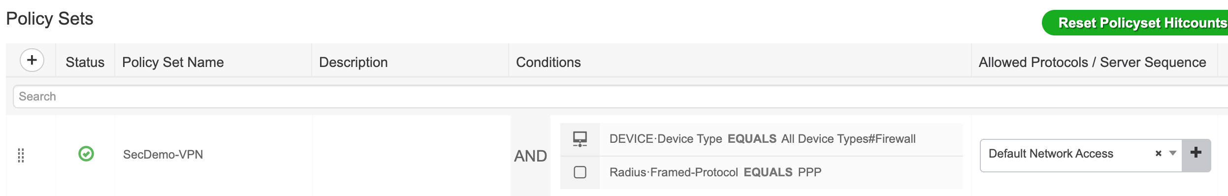The image size is (1228, 196).
Task: Select the DEVICE Device Type EQUALS Firewall condition
Action: [762, 139]
